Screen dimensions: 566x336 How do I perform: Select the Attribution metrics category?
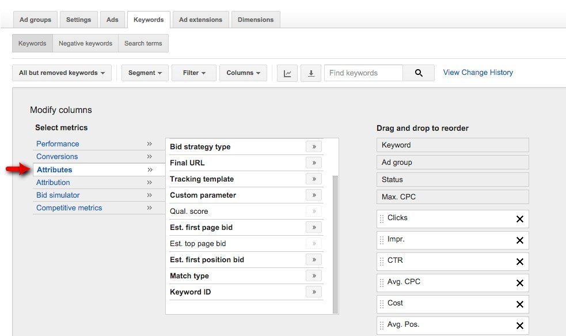(53, 182)
